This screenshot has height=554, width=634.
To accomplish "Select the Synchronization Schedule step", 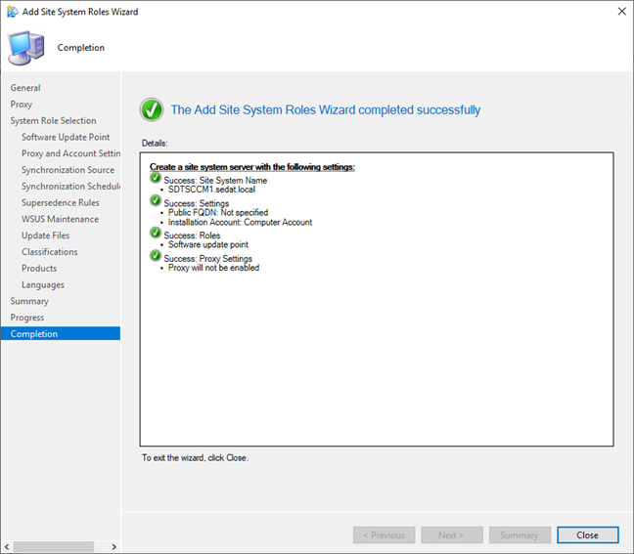I will (x=70, y=187).
